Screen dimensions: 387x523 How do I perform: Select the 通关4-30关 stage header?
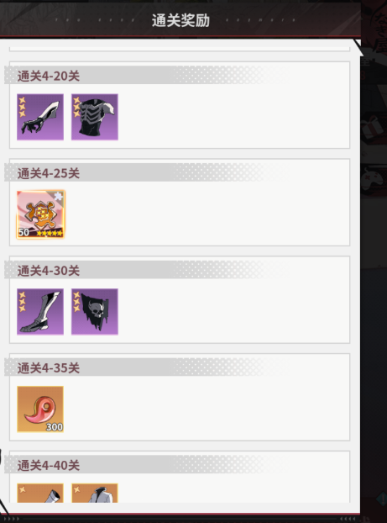pos(49,271)
